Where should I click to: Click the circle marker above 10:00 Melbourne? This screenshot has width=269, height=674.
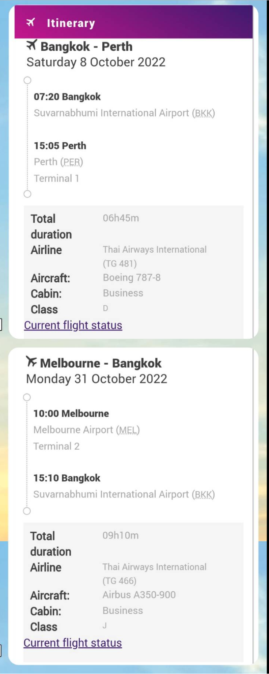tap(27, 397)
